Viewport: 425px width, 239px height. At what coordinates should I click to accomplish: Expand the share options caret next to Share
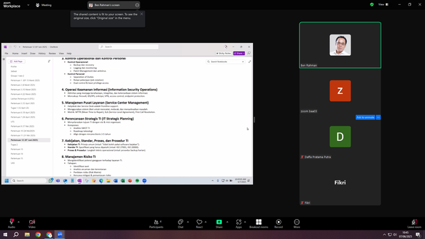click(227, 222)
